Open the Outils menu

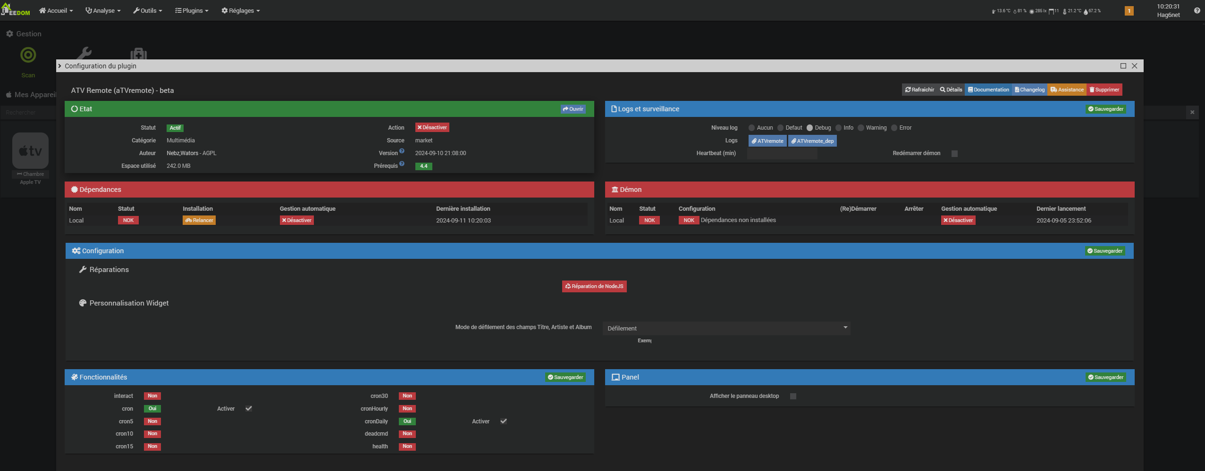147,10
